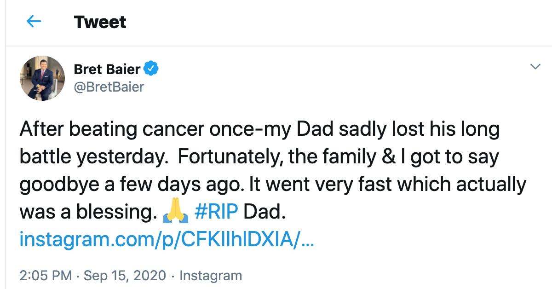Click the blue verified badge next to Bret Baier
The height and width of the screenshot is (289, 552).
[152, 69]
